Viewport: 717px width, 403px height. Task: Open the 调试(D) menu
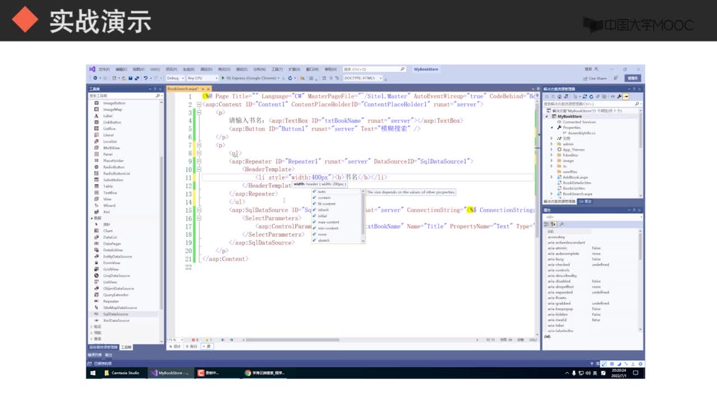click(207, 69)
